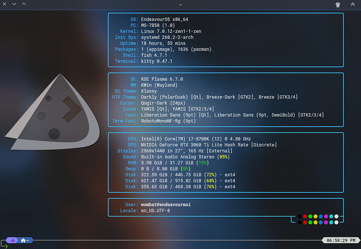
Task: Click the OS value EndeavourOS x86_64
Action: coord(164,19)
